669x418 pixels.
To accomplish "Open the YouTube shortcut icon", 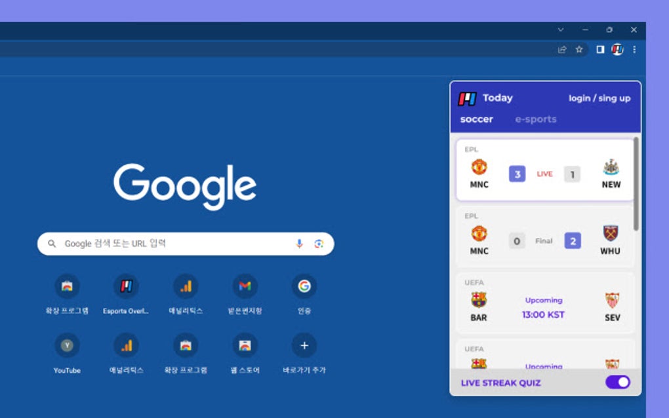I will tap(66, 345).
